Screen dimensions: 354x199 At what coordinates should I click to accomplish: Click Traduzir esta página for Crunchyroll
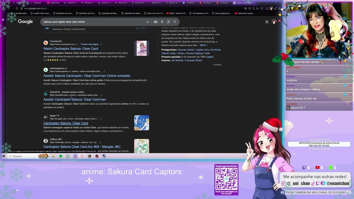tap(89, 44)
